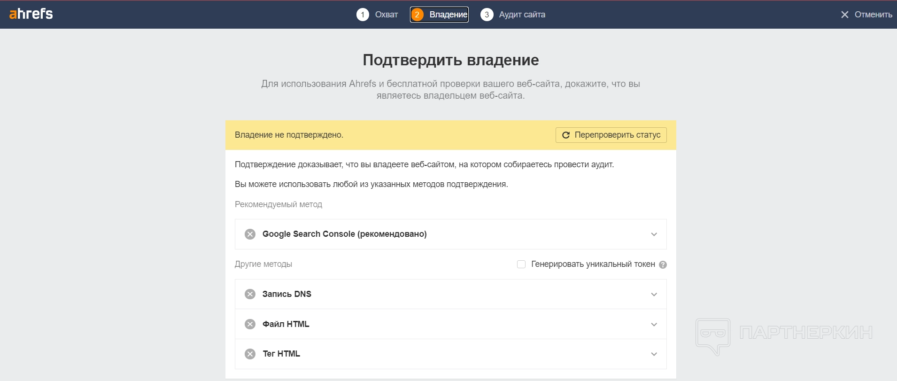Click the Файл HTML status icon
This screenshot has width=897, height=381.
tap(250, 324)
